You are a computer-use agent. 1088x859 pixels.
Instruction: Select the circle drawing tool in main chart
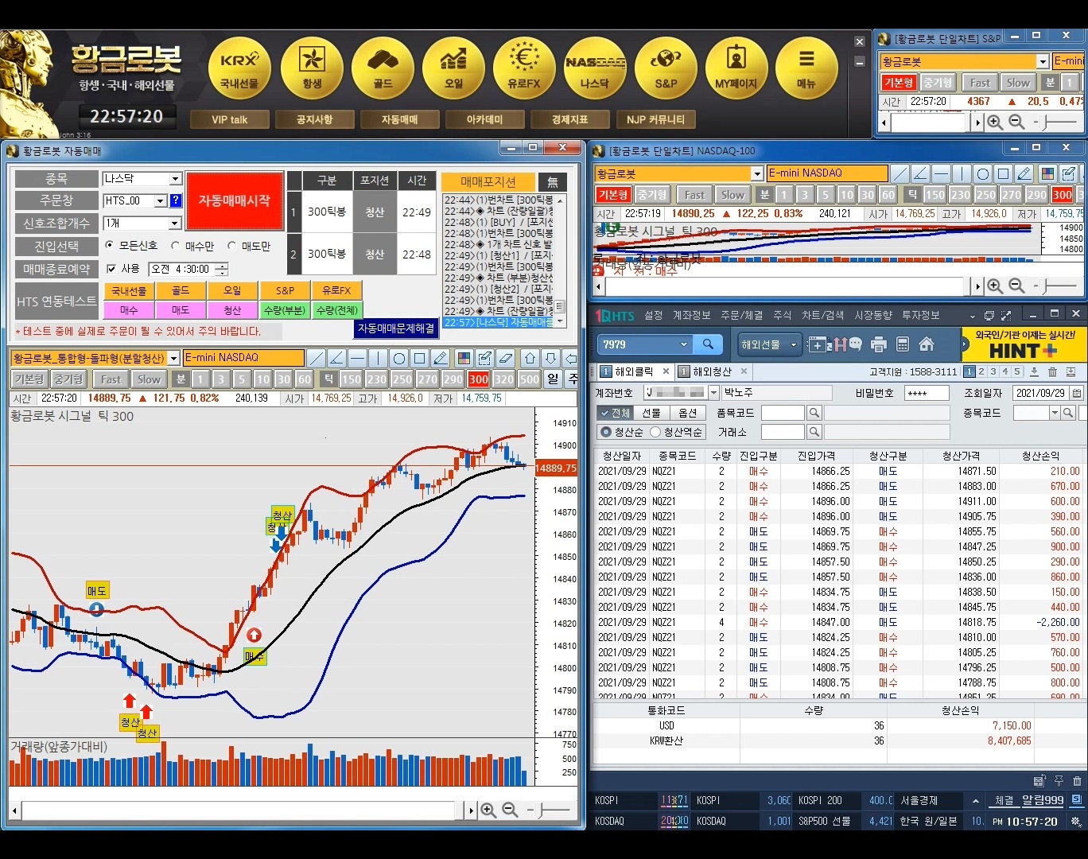[x=399, y=358]
